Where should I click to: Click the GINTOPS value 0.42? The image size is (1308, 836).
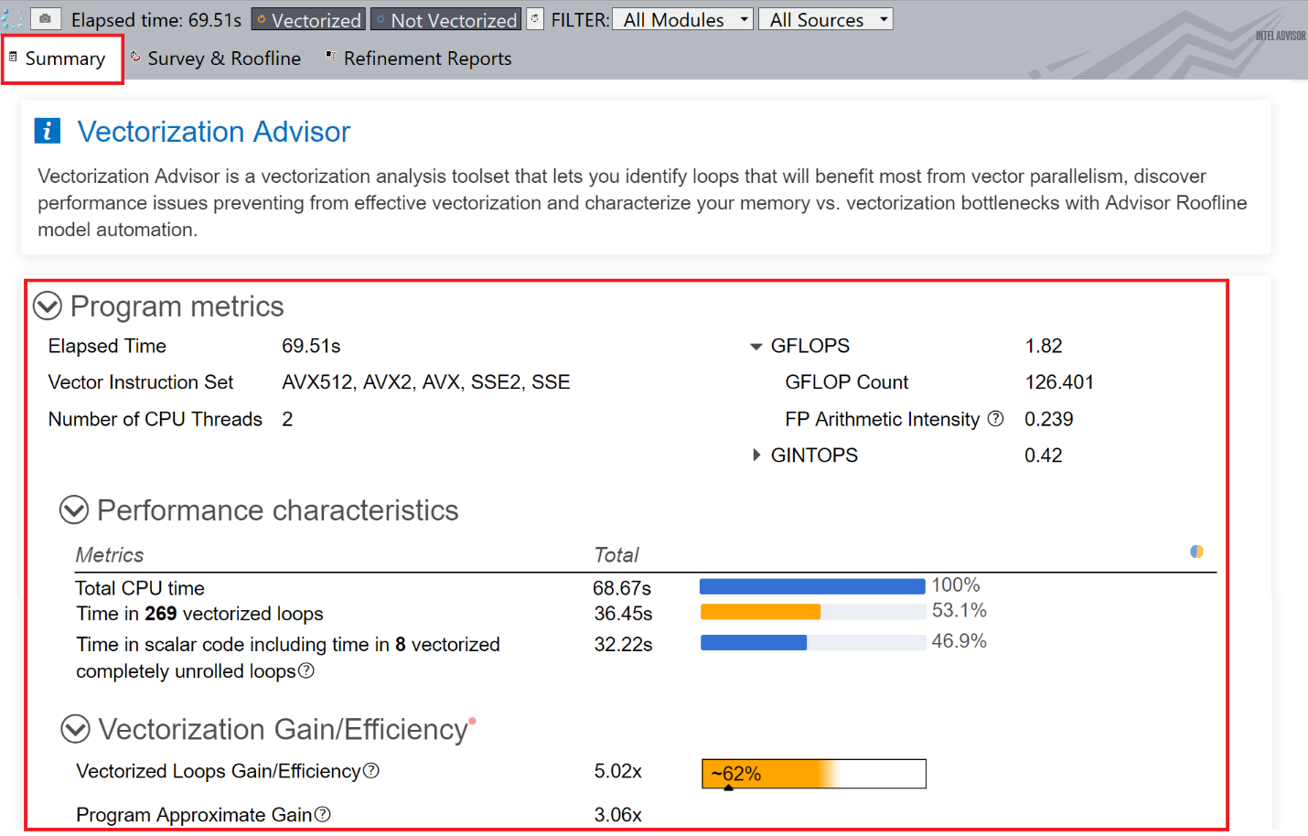point(1044,456)
